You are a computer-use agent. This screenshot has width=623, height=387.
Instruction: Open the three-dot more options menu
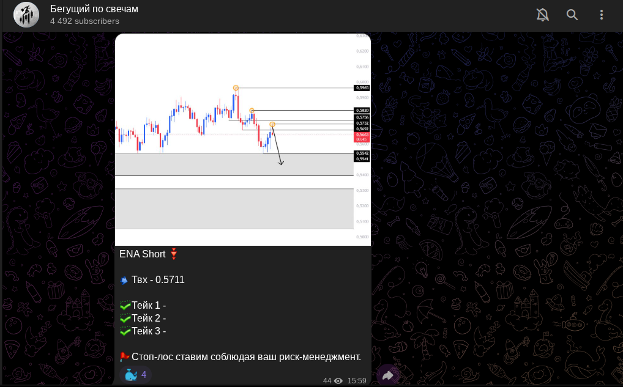click(x=601, y=15)
